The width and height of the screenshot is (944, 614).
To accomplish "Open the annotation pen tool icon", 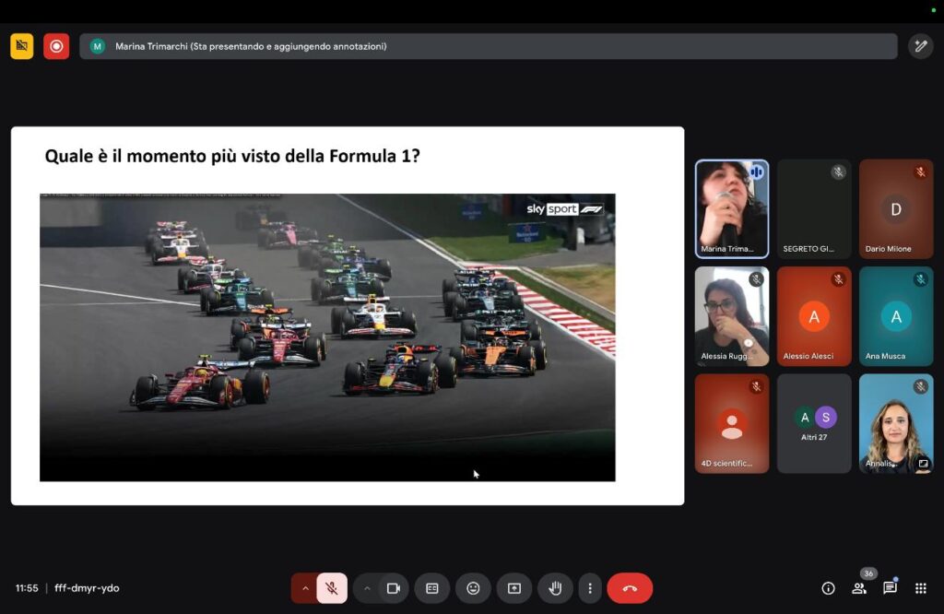I will click(x=921, y=46).
